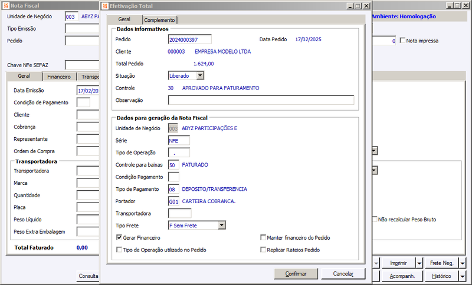472x285 pixels.
Task: Check Não recalcular Peso Bruto option
Action: (x=375, y=220)
